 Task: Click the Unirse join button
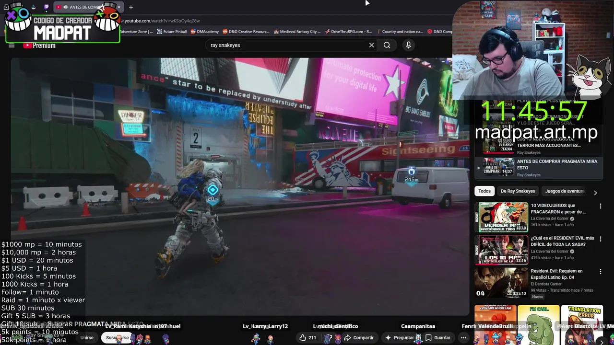[x=87, y=338]
